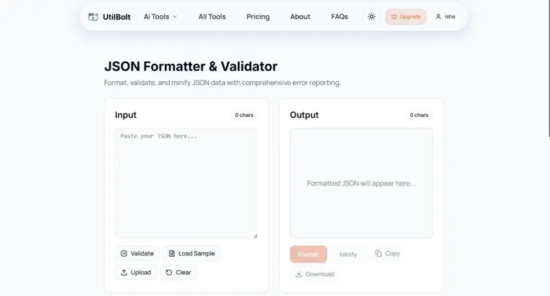This screenshot has width=550, height=296.
Task: Click the Upgrade button
Action: pos(406,16)
